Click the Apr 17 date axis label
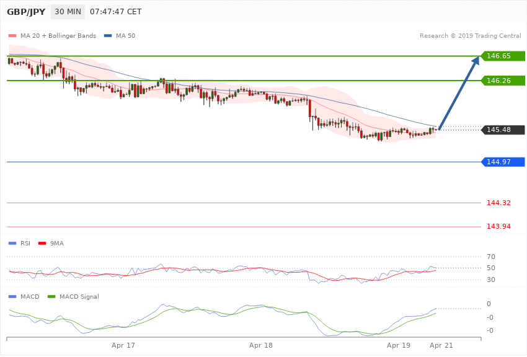Screen dimensions: 527x357 pyautogui.click(x=123, y=346)
